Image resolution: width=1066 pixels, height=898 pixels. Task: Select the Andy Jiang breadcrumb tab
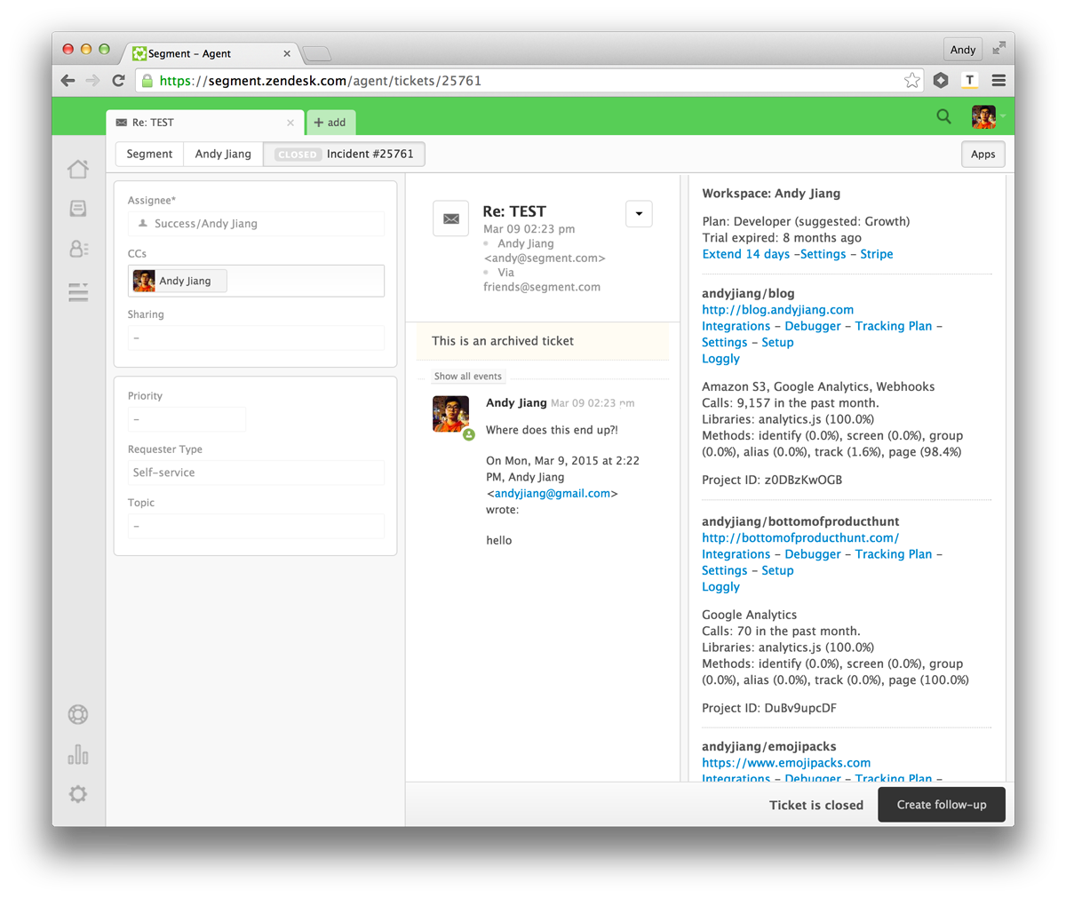pyautogui.click(x=223, y=154)
